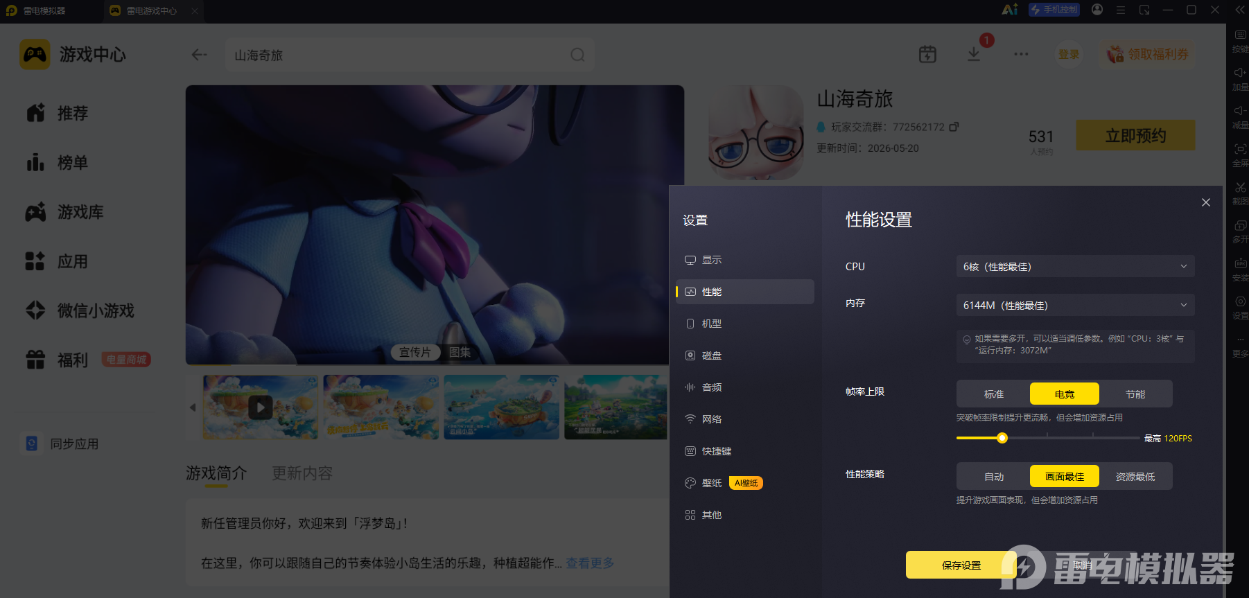Switch to the 游戏简介 tab

[216, 473]
